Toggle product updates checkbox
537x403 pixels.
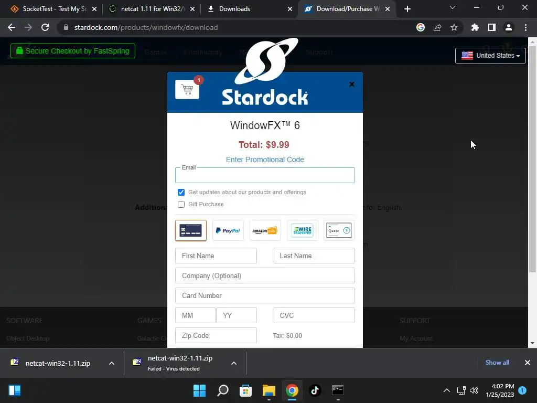tap(181, 192)
